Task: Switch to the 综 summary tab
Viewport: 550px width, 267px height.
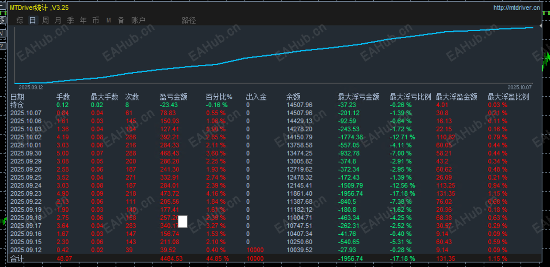Action: tap(20, 20)
